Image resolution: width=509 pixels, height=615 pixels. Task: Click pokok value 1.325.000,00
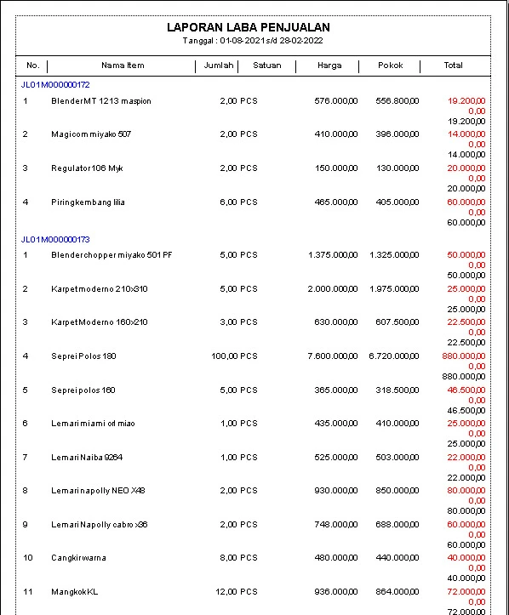(x=394, y=255)
